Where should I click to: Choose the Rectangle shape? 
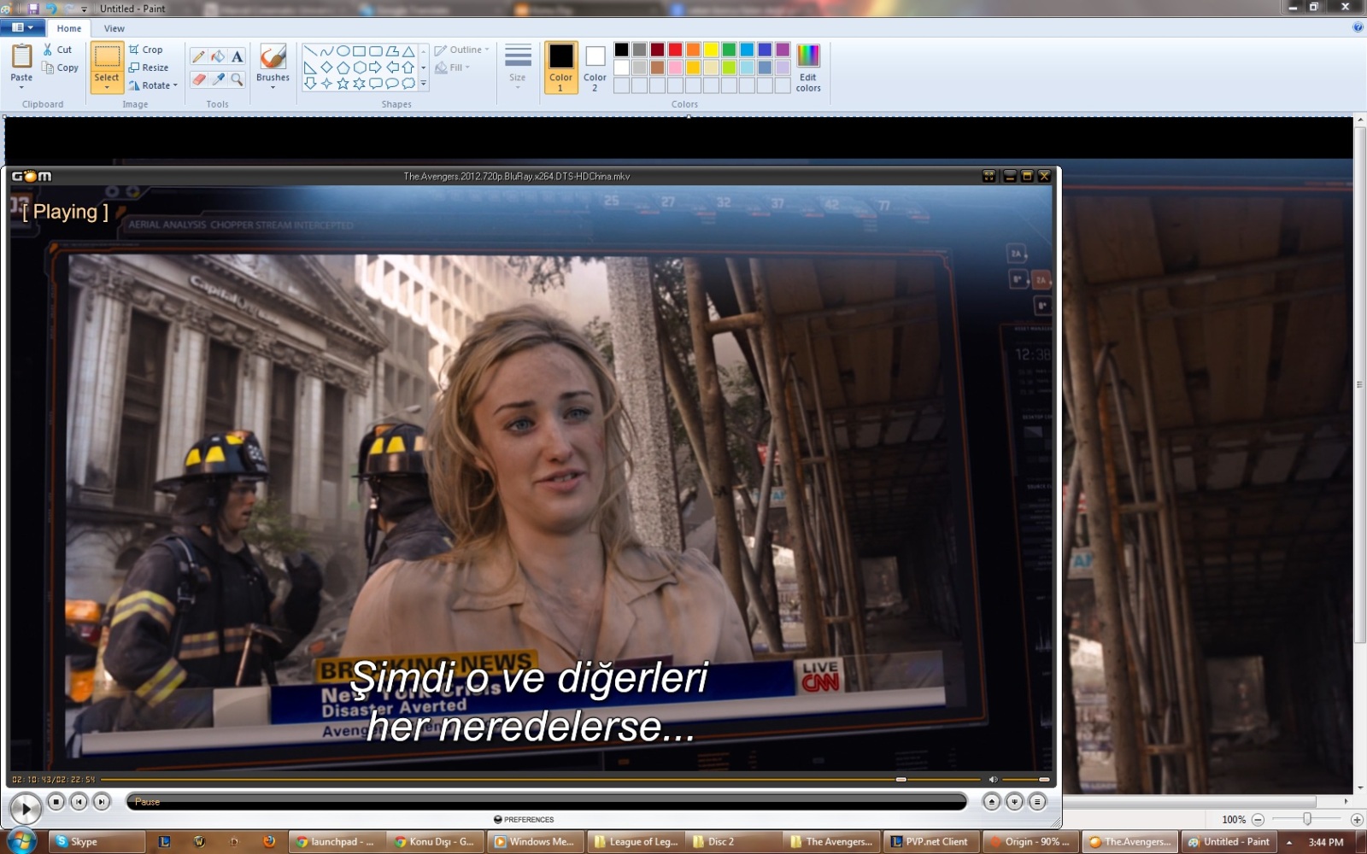point(359,51)
